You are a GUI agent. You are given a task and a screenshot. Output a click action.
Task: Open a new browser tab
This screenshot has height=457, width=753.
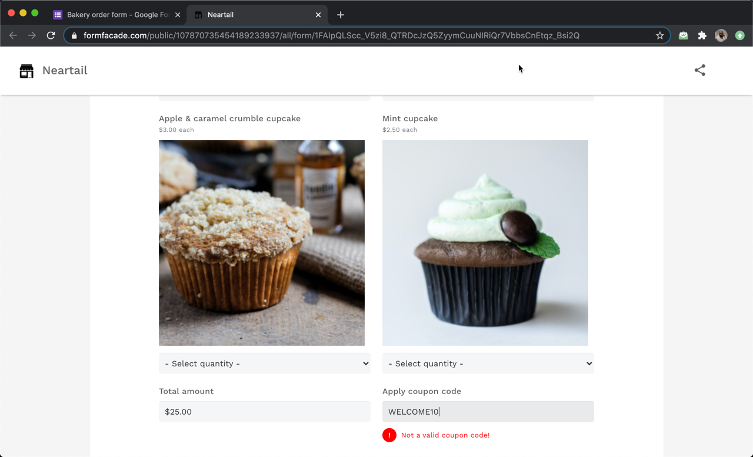coord(341,15)
